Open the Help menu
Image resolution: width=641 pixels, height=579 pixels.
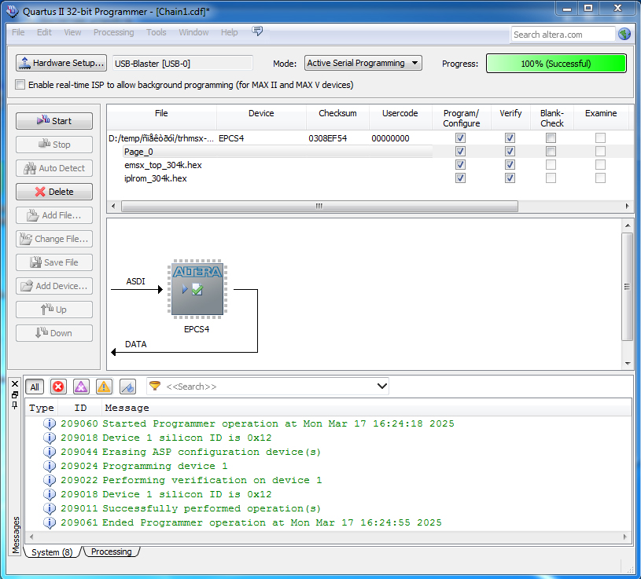[230, 32]
